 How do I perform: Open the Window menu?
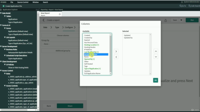coord(35,2)
